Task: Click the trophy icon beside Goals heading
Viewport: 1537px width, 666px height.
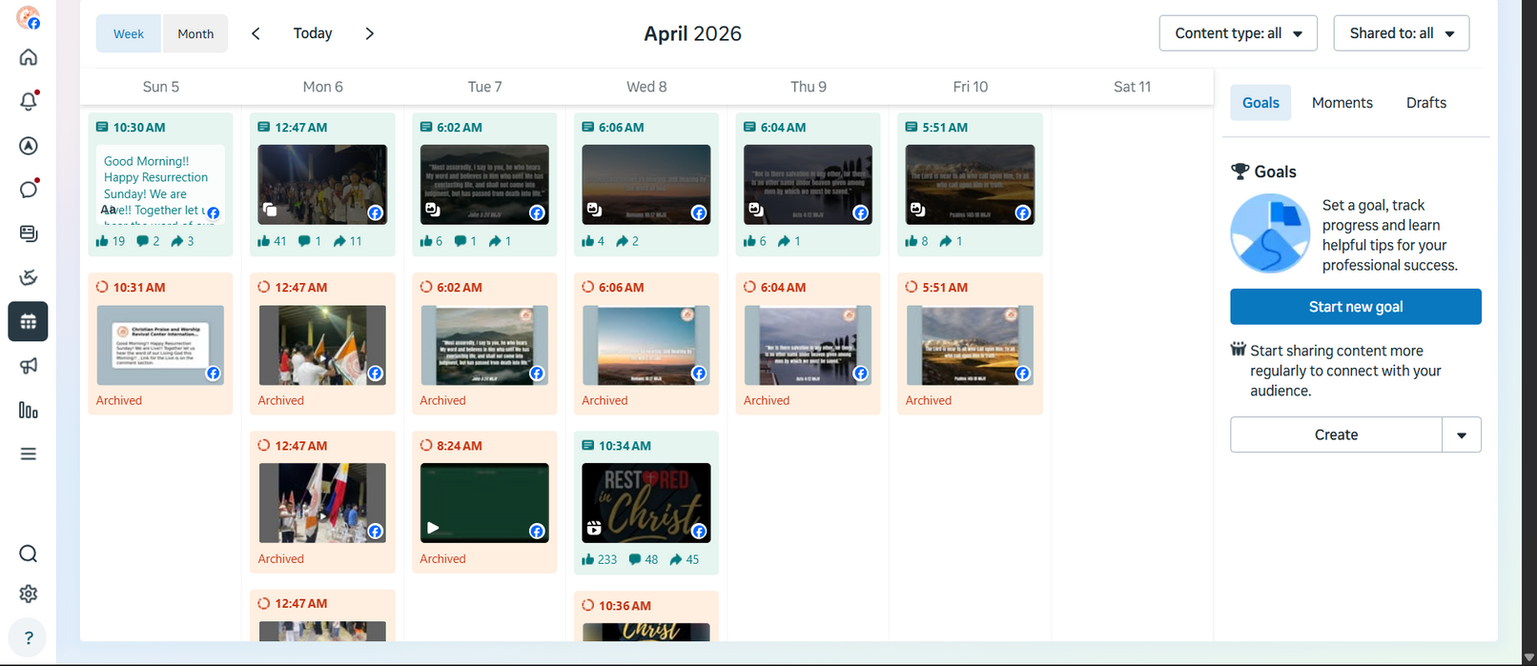Action: 1240,172
